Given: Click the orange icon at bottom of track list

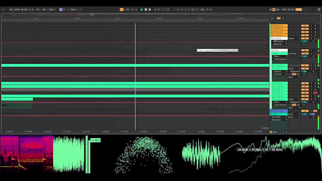Looking at the screenshot, I should (x=271, y=132).
